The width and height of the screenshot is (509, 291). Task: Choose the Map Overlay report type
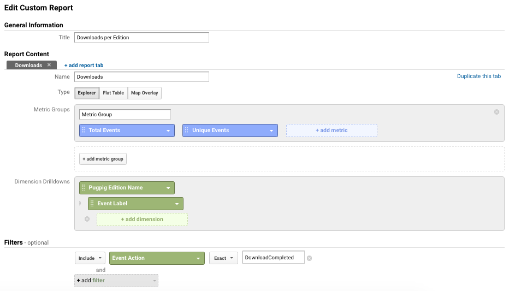coord(145,93)
